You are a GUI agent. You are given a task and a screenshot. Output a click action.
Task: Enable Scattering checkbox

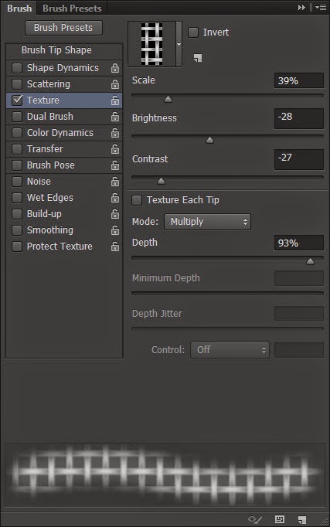point(17,84)
